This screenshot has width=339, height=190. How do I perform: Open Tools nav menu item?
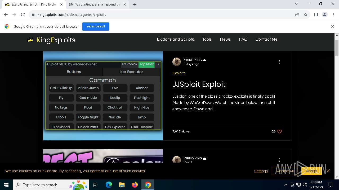(207, 39)
